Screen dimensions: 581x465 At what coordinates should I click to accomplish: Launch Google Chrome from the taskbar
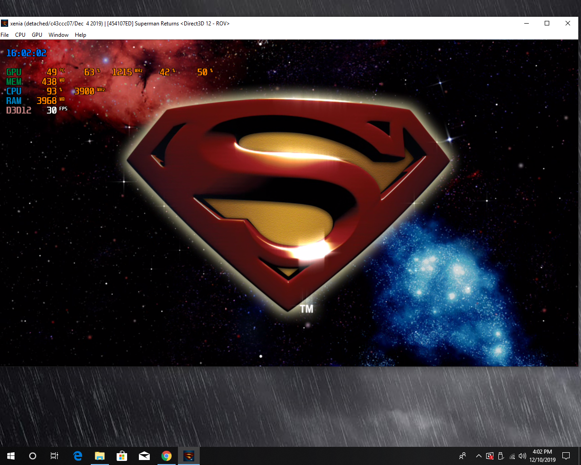pyautogui.click(x=166, y=456)
